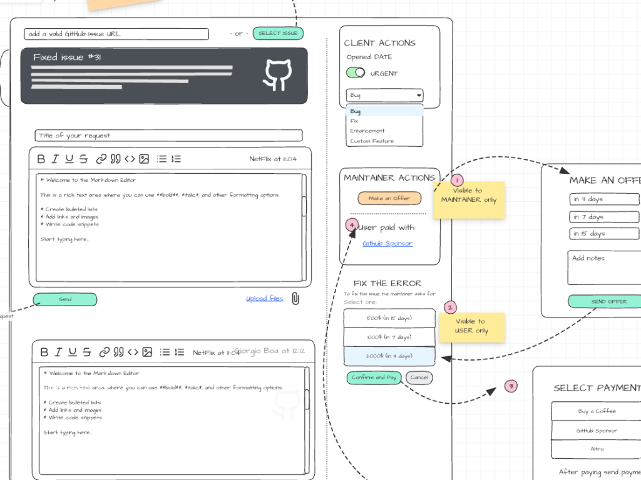Click Italic icon in bottom markdown editor

pos(58,352)
